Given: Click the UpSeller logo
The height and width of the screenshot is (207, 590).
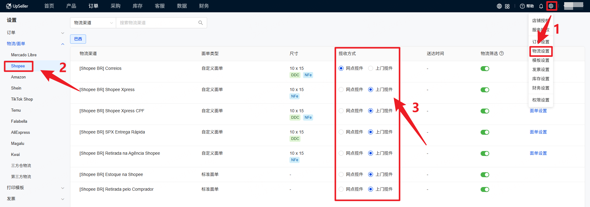Looking at the screenshot, I should pyautogui.click(x=17, y=6).
